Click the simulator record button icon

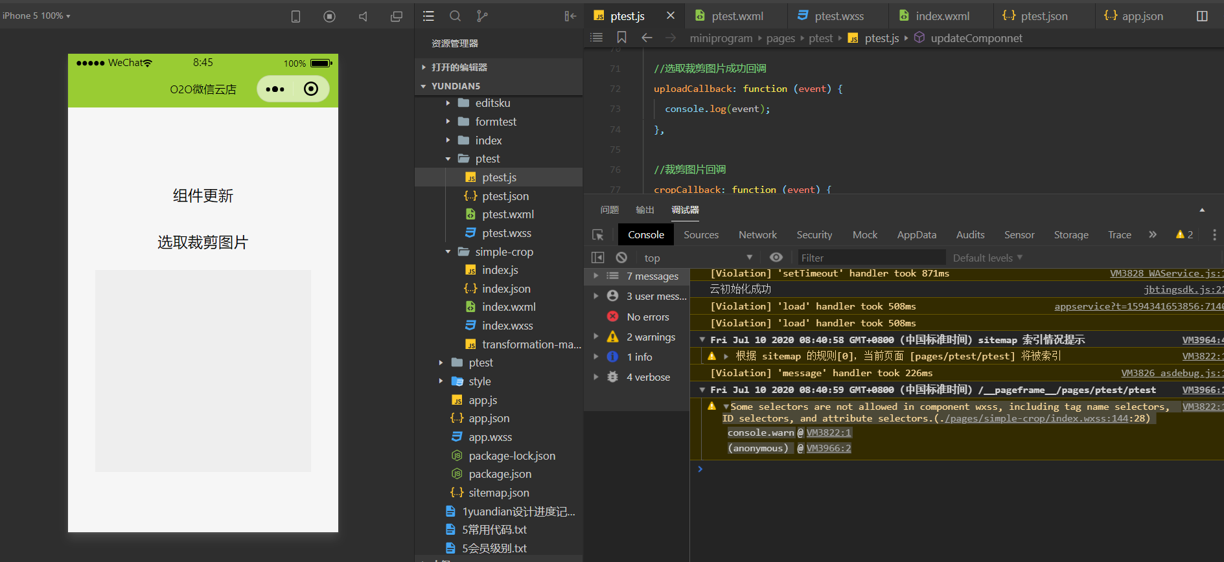pos(329,16)
